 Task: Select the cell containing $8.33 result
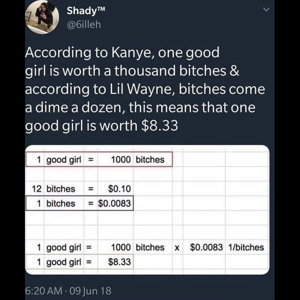[115, 262]
